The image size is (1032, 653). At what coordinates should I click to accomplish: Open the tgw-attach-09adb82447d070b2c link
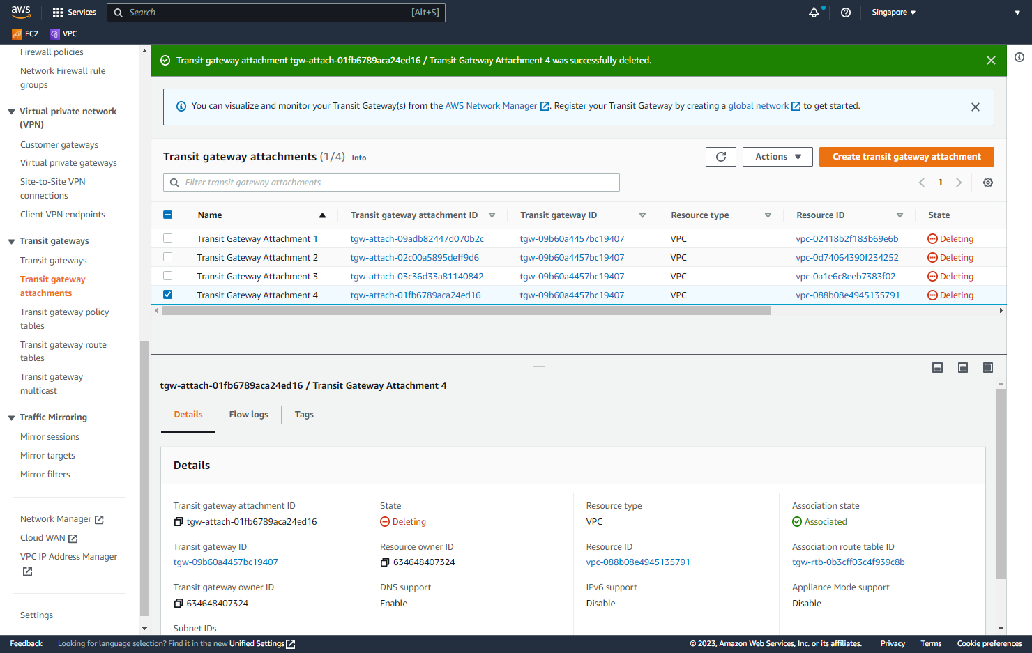417,239
